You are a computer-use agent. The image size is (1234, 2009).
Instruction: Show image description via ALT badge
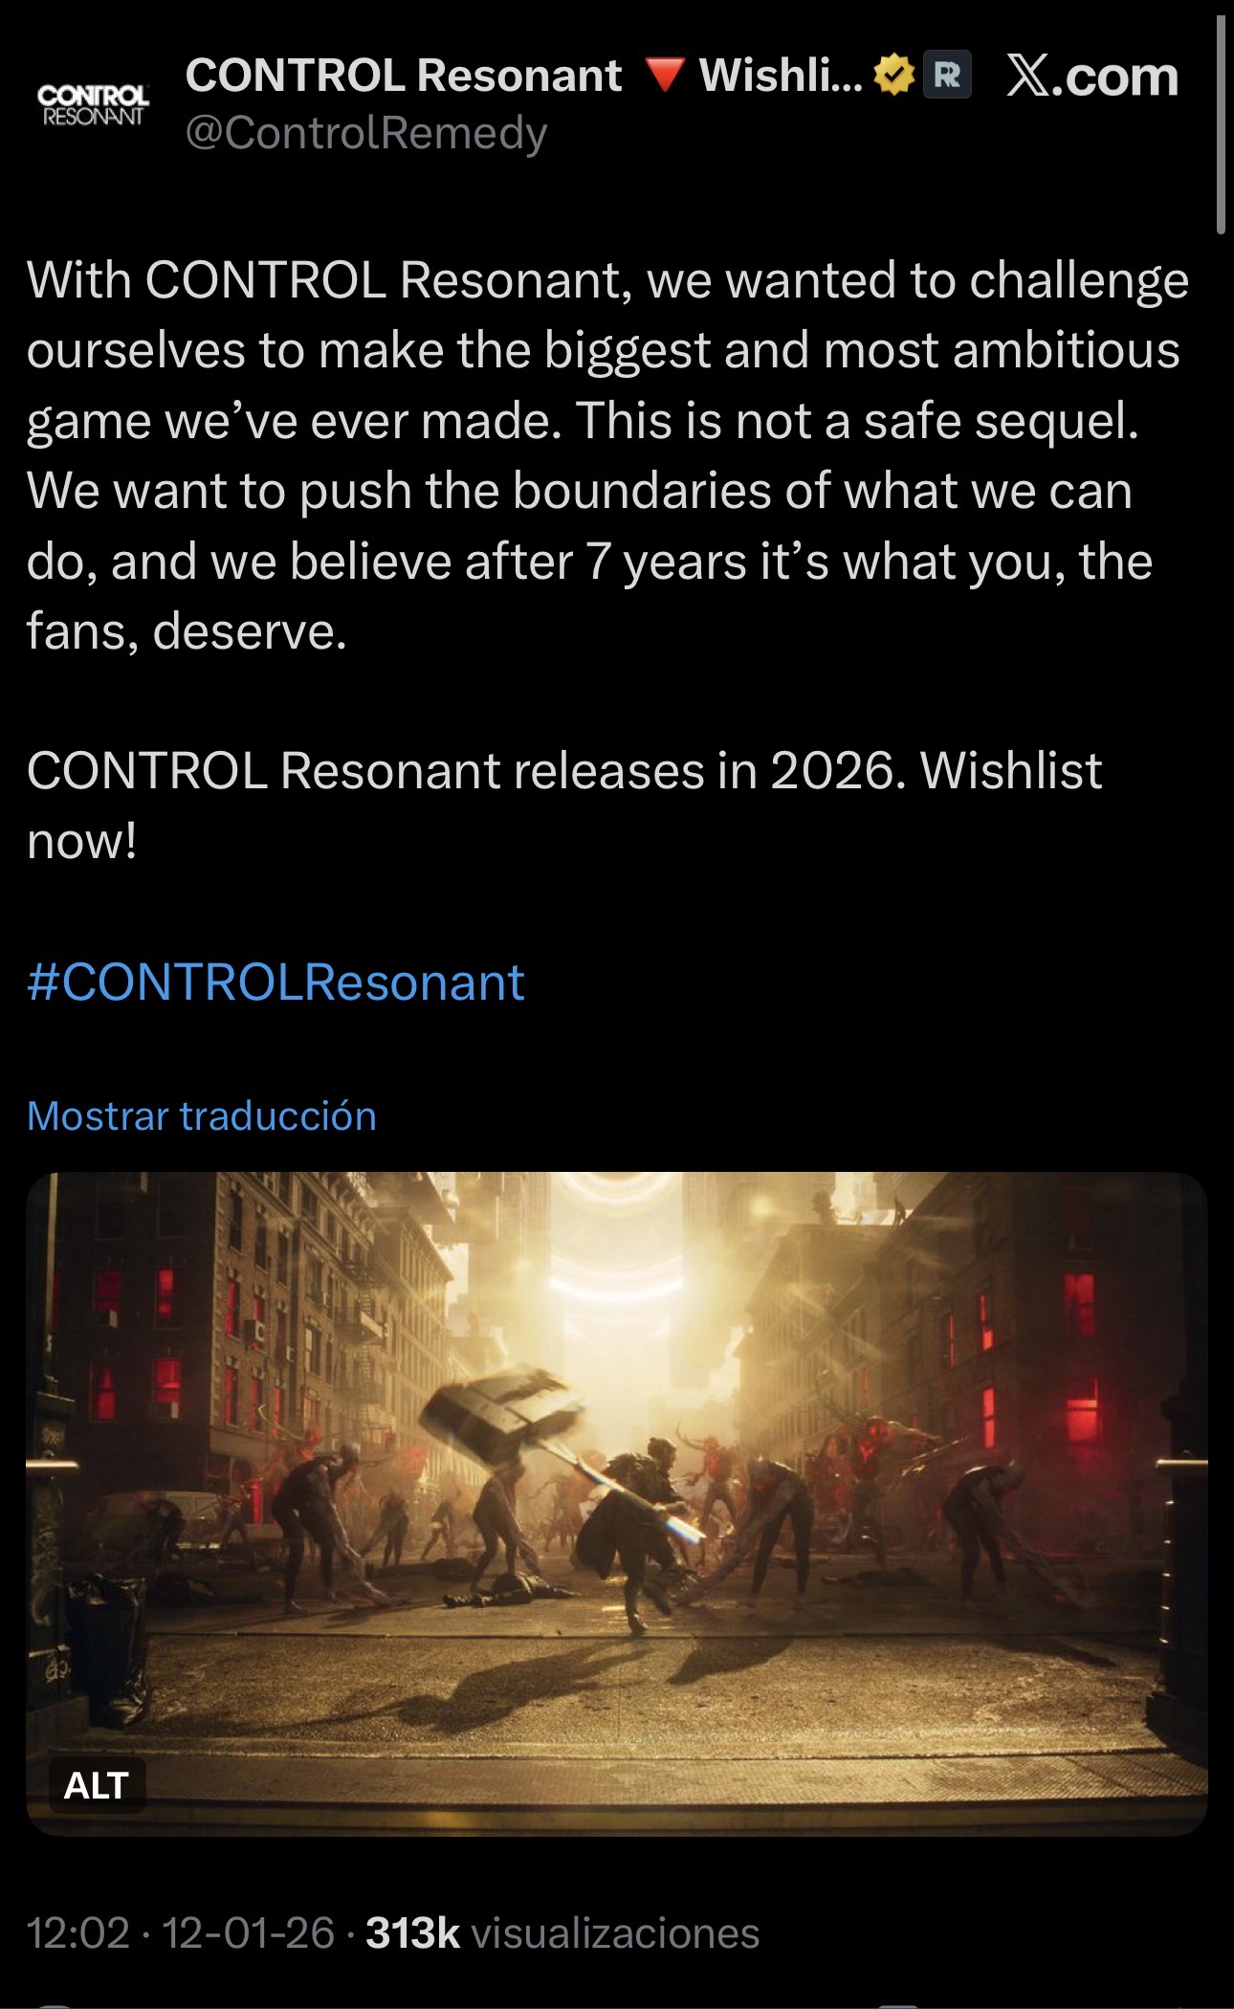pos(97,1785)
